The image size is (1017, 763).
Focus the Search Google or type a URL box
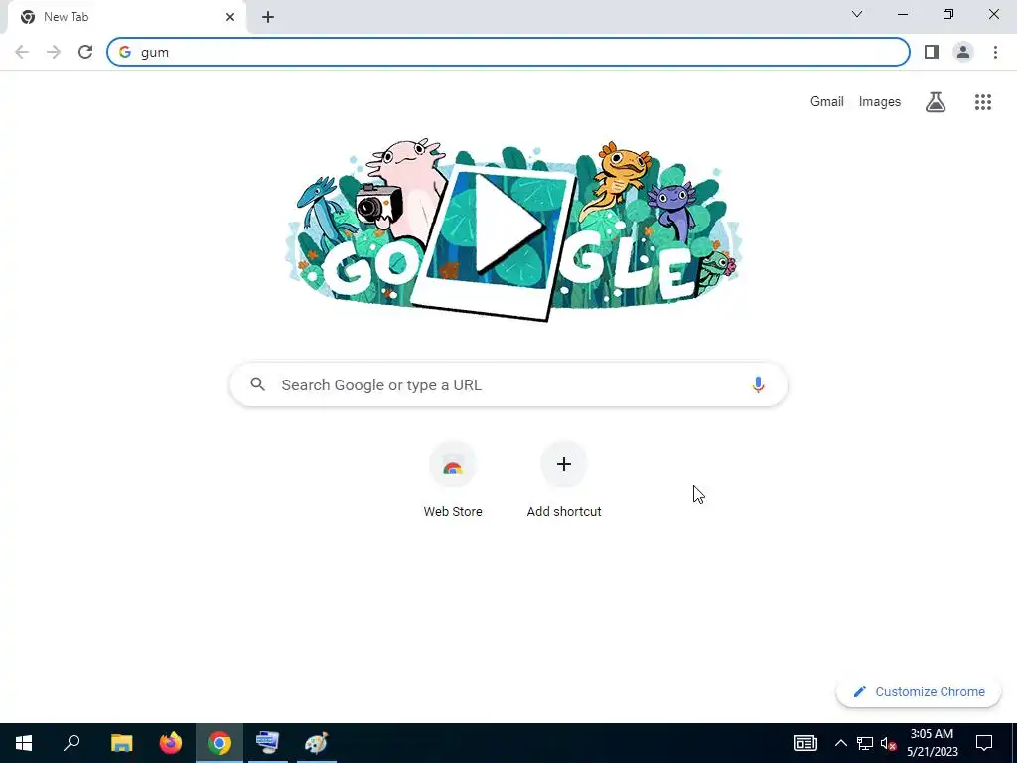[508, 384]
